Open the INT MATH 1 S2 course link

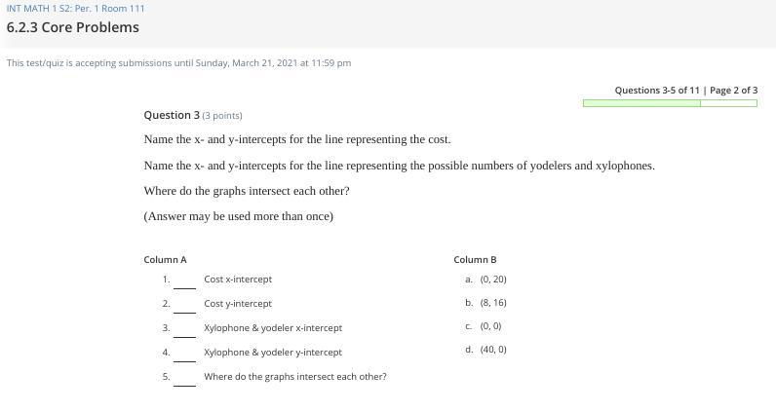coord(75,9)
